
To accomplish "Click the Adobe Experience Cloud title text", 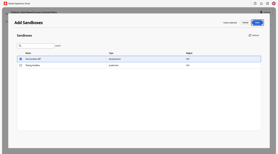I will pos(19,4).
